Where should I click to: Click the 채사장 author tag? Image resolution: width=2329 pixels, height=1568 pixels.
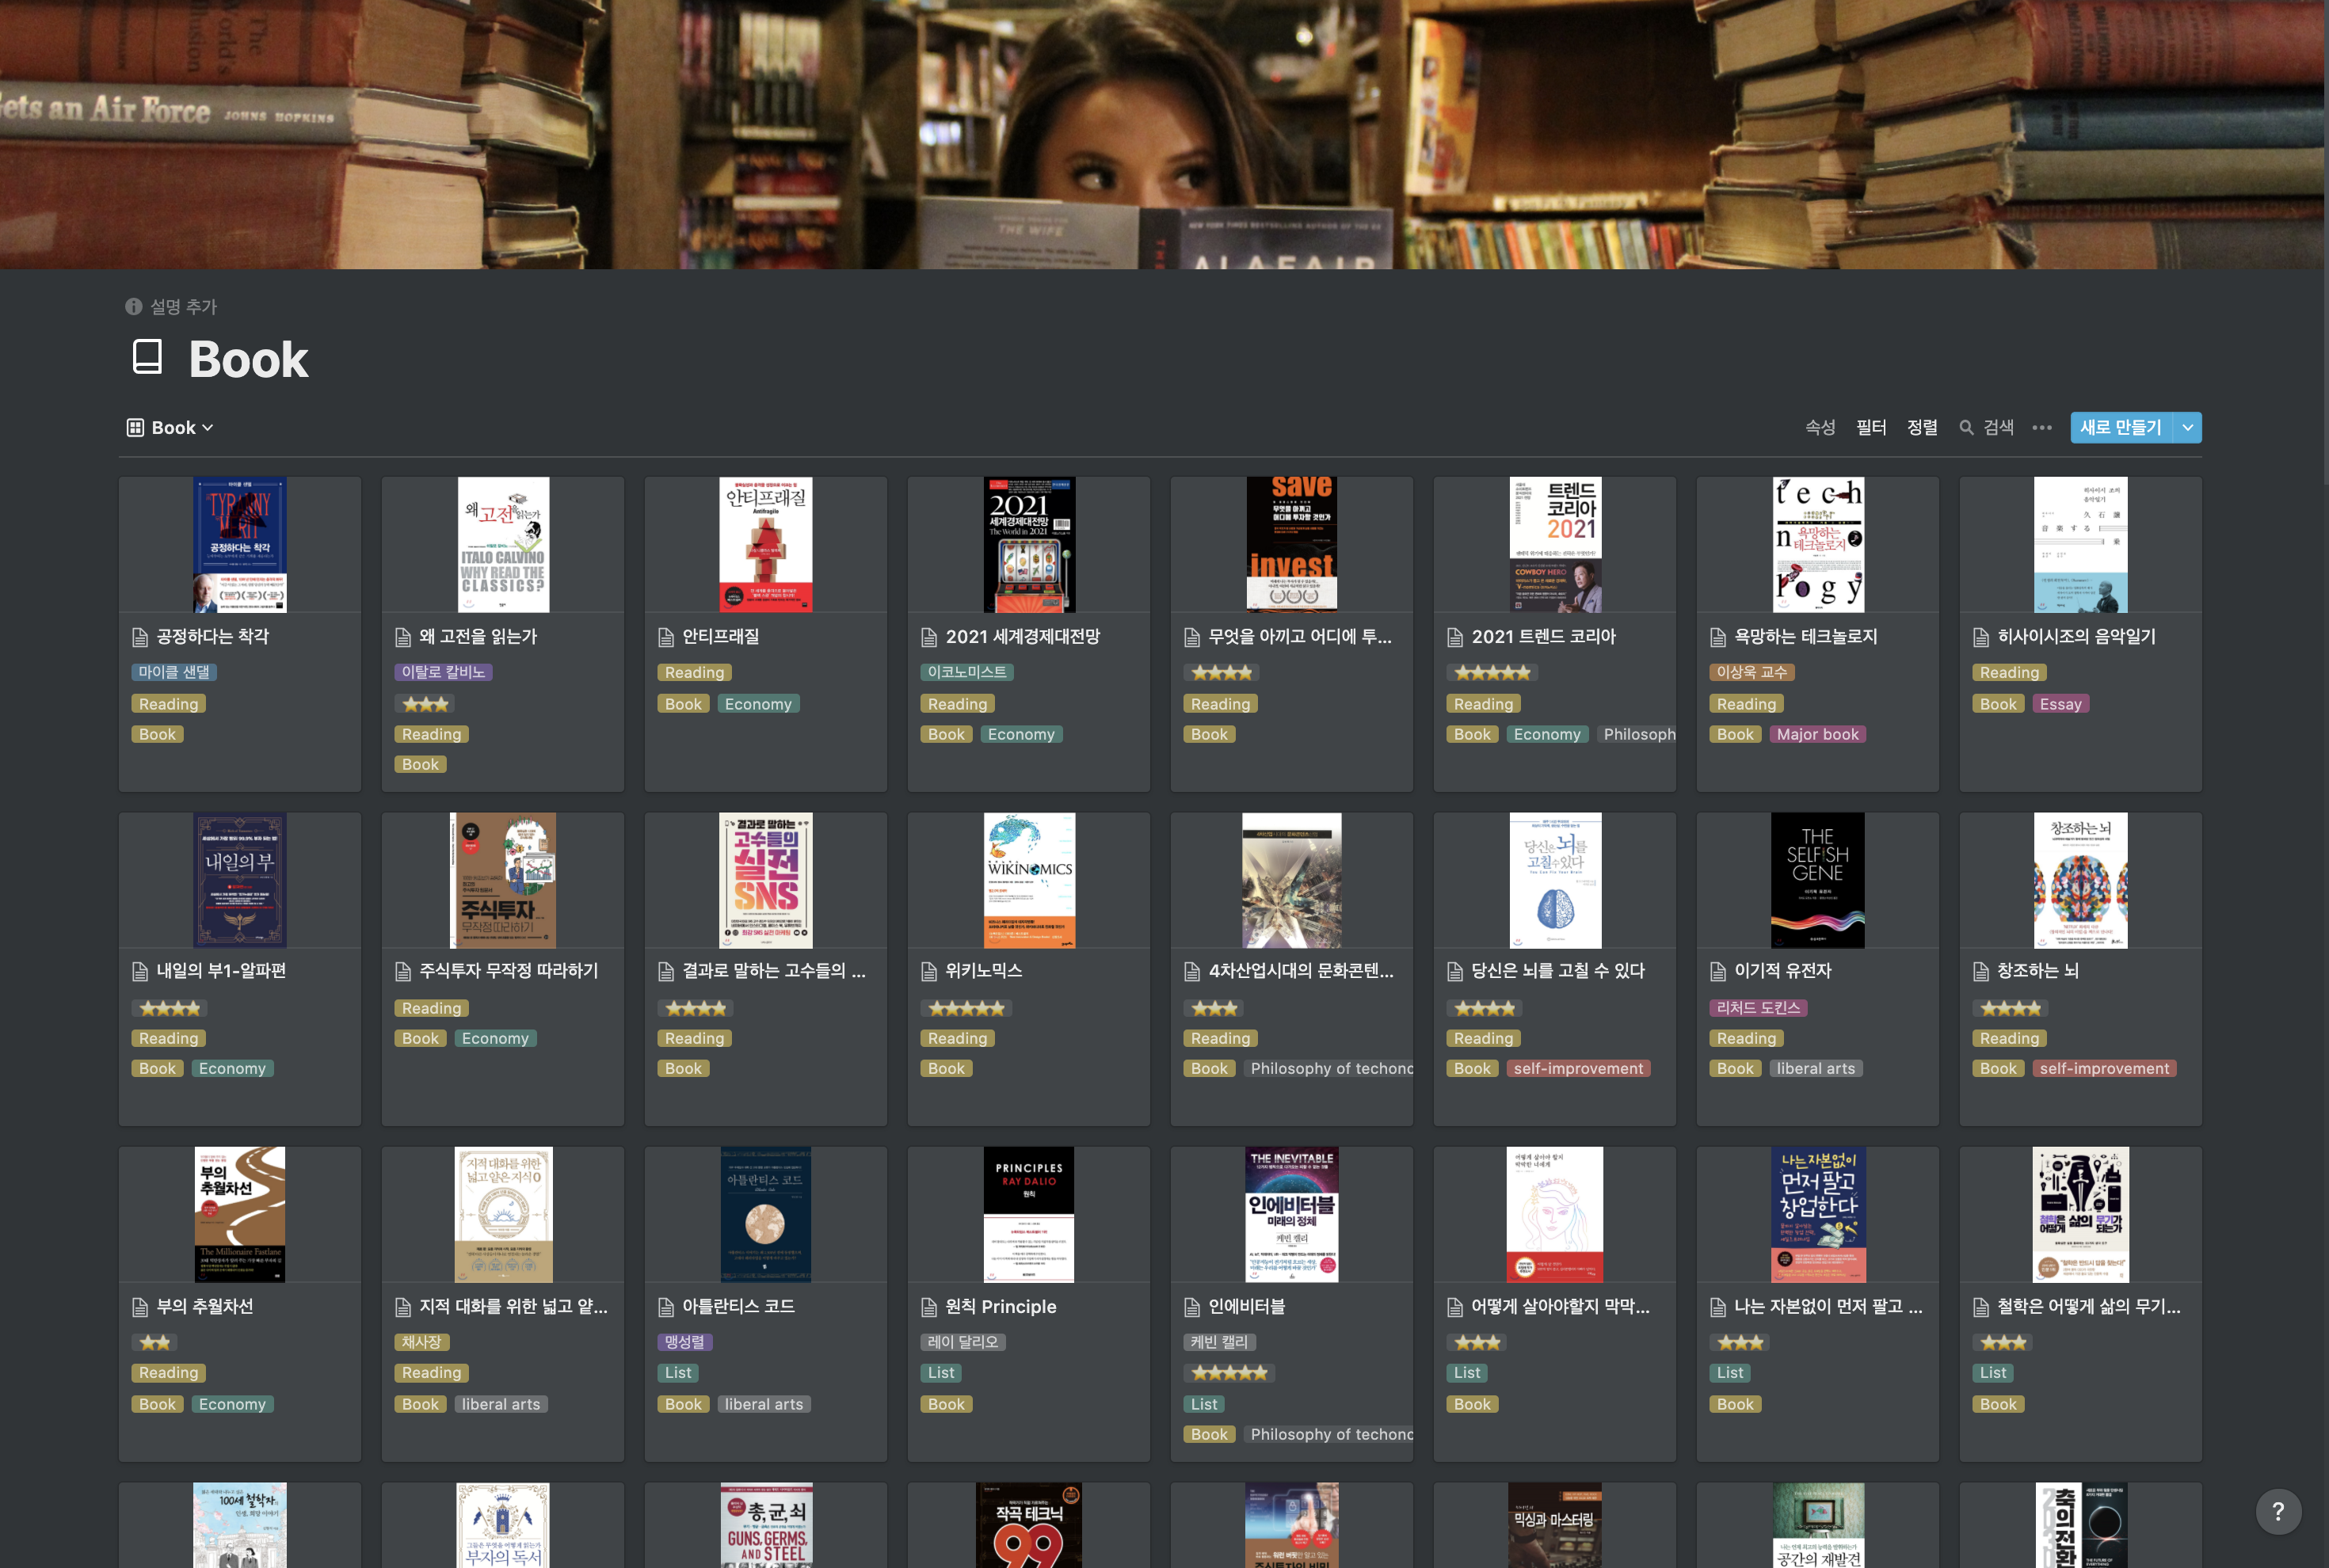(421, 1342)
